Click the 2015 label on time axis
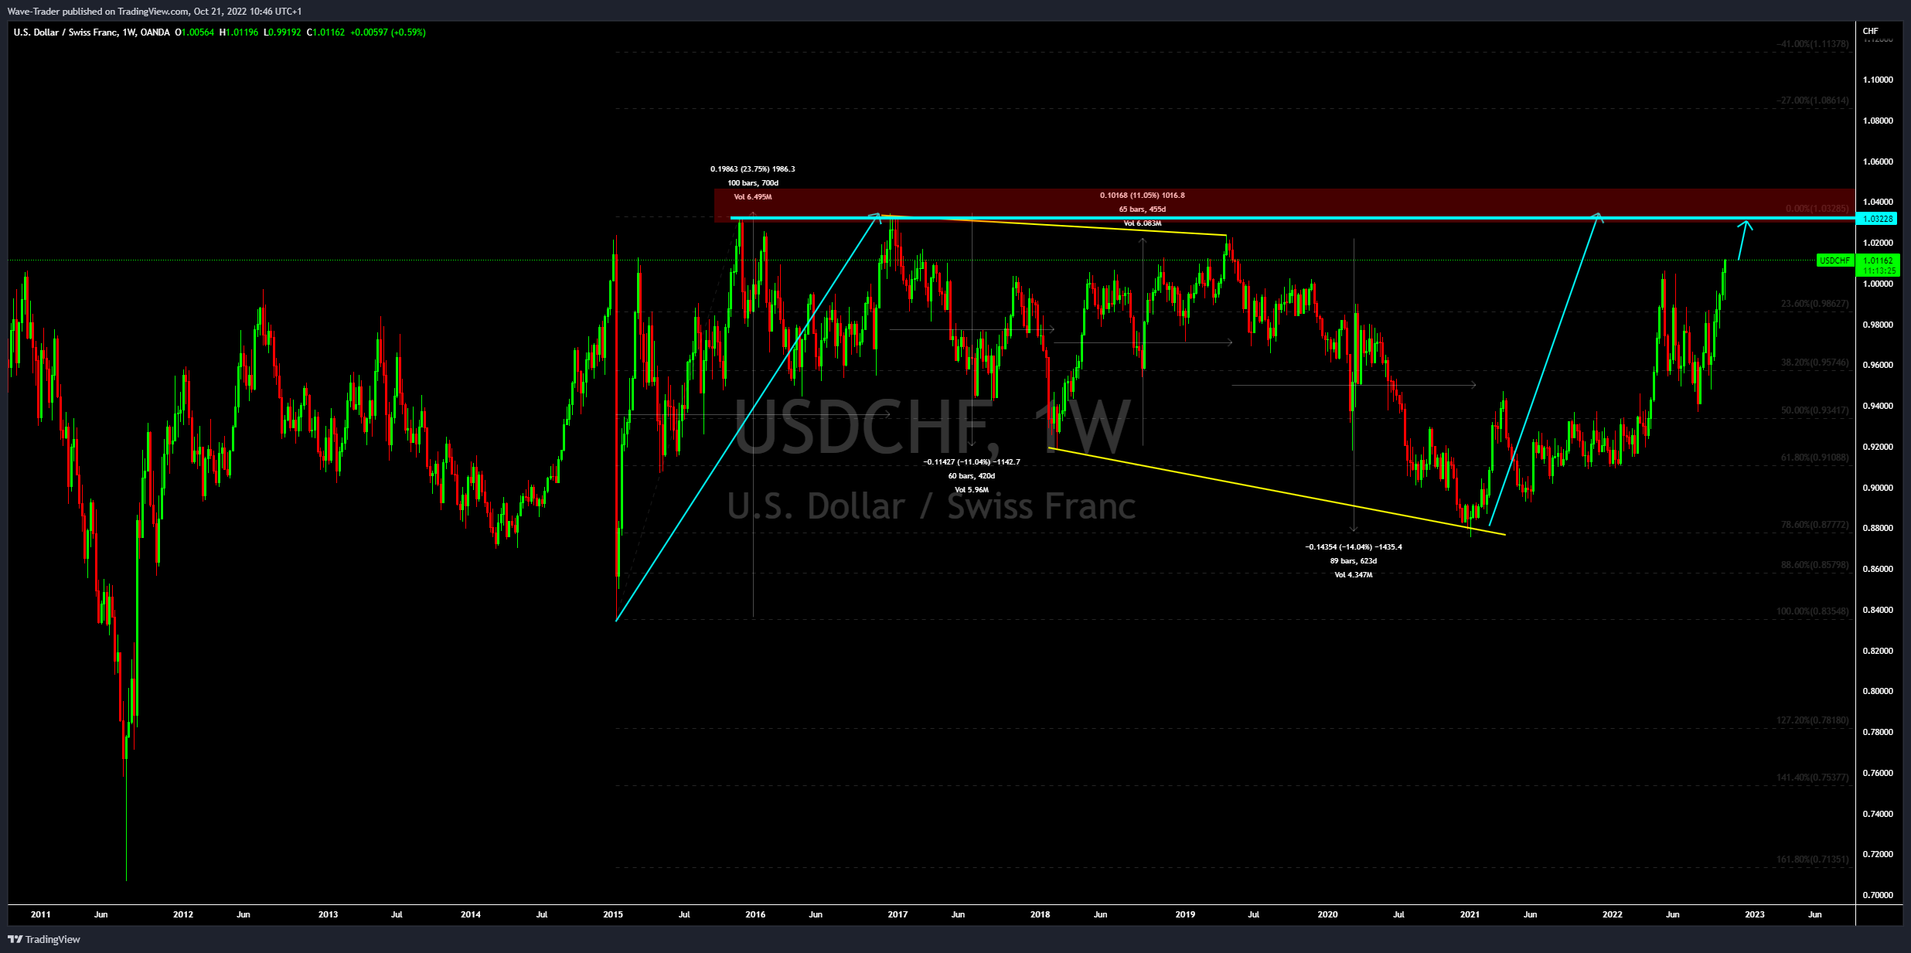Viewport: 1911px width, 953px height. pos(613,914)
